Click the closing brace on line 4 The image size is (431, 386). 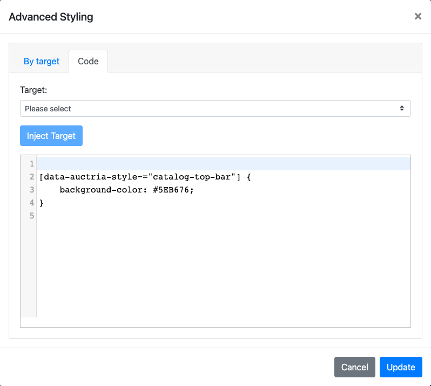42,203
